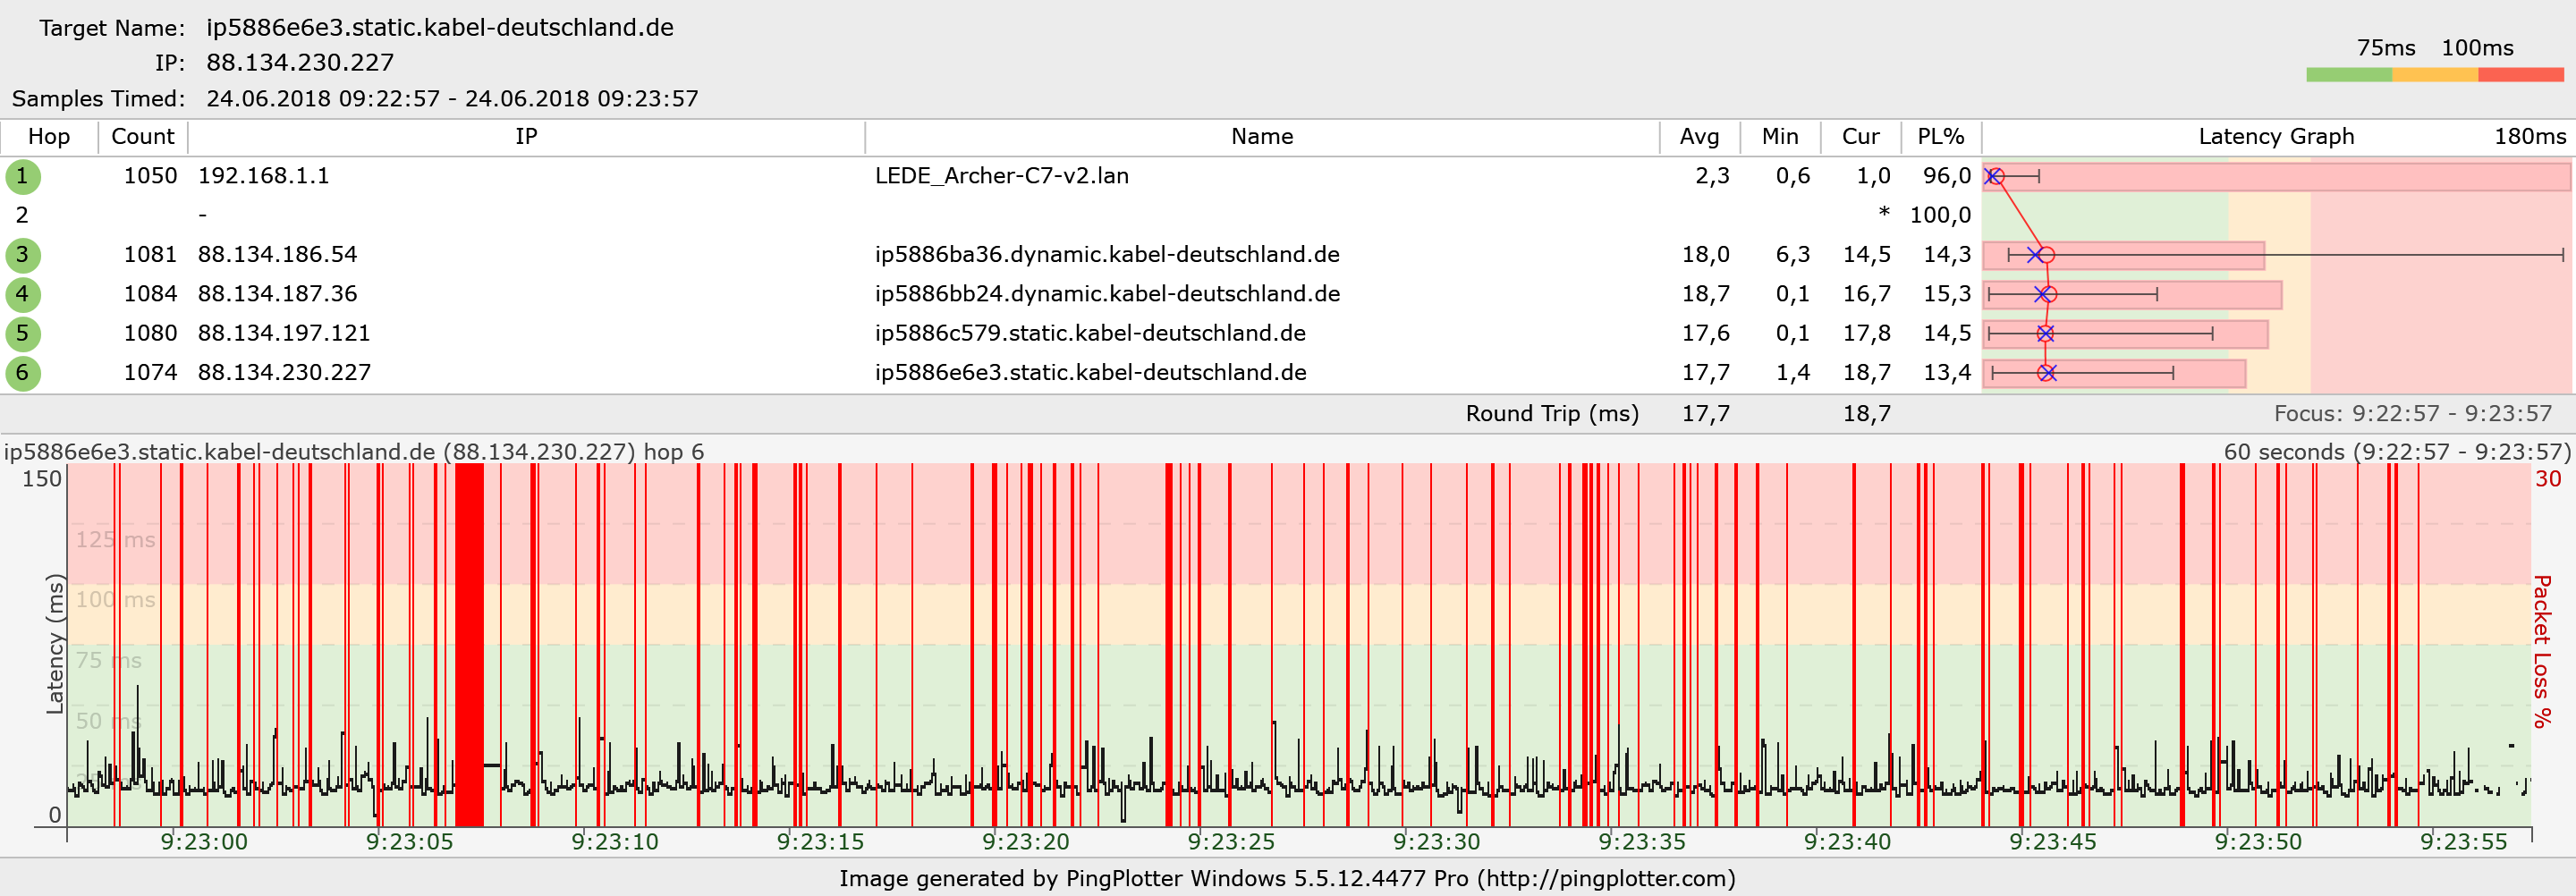
Task: Click host name ip5886bb24.dynamic.kabel-deutschland.de
Action: pos(1107,294)
